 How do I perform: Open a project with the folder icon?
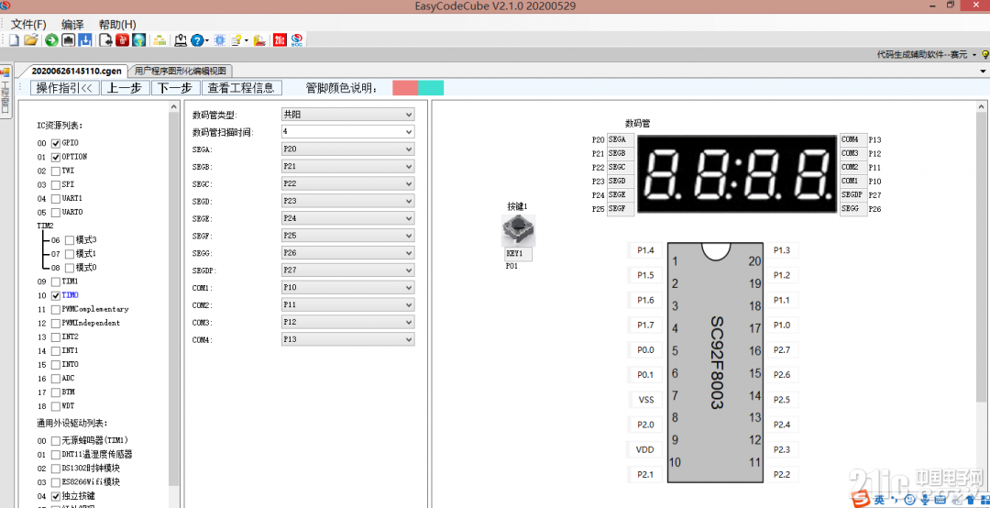tap(31, 40)
